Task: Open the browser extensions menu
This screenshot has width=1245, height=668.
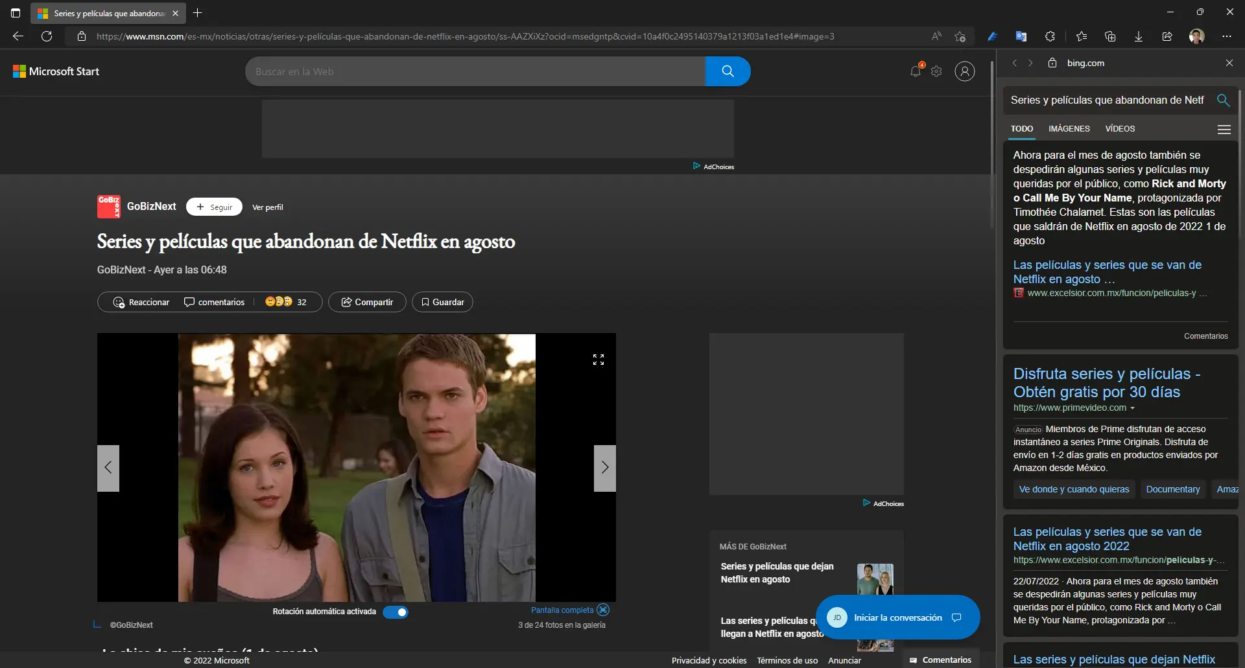Action: (x=1050, y=36)
